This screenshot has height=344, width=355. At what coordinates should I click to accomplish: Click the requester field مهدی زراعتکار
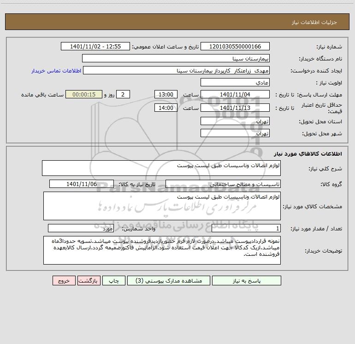[x=177, y=70]
